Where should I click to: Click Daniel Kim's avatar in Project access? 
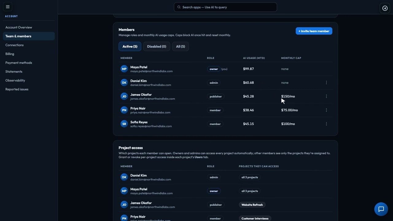pyautogui.click(x=124, y=177)
